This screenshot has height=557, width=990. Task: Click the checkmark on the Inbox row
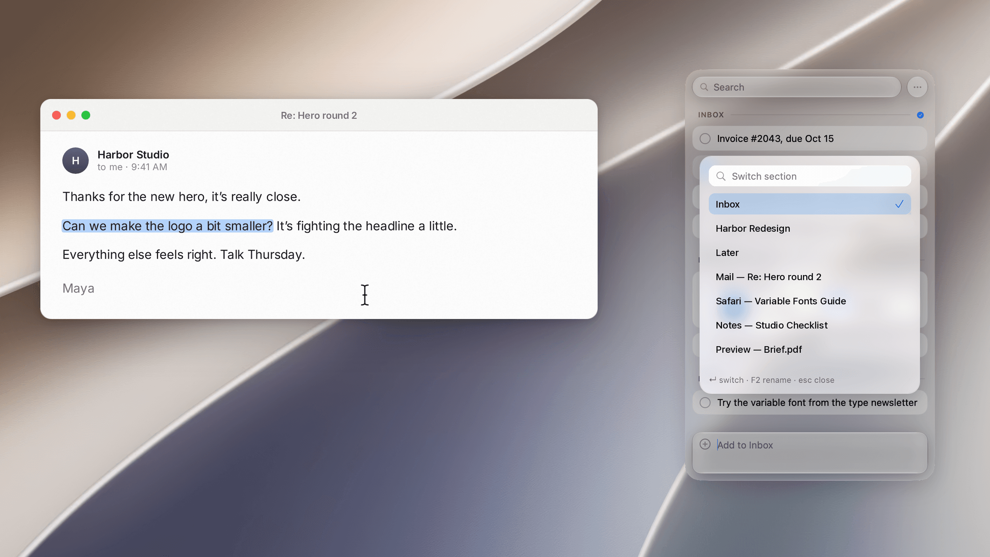899,204
